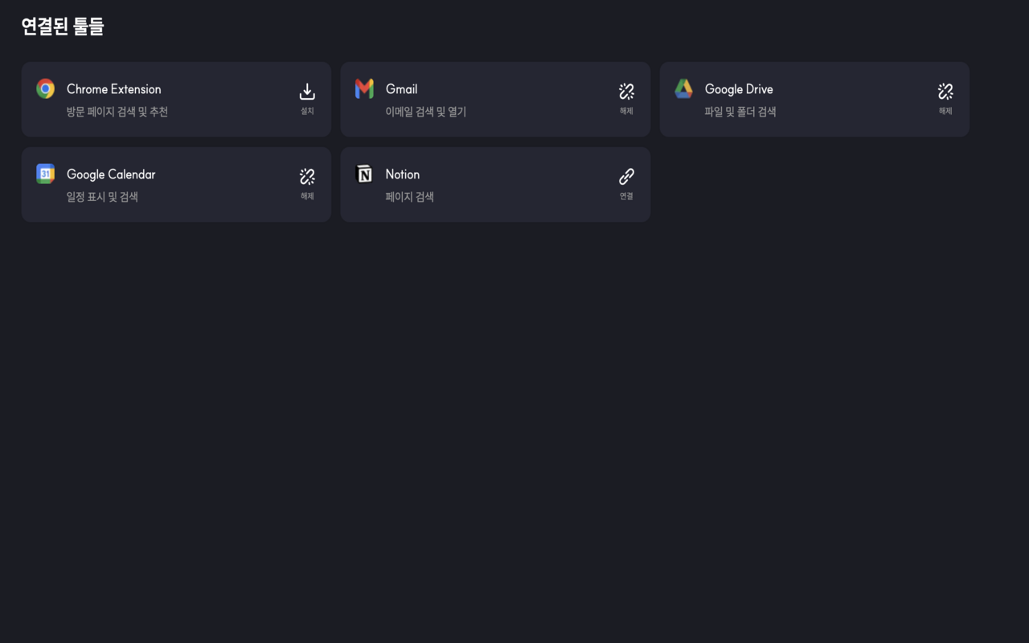Click the Google Calendar logo icon
Image resolution: width=1029 pixels, height=643 pixels.
tap(46, 174)
